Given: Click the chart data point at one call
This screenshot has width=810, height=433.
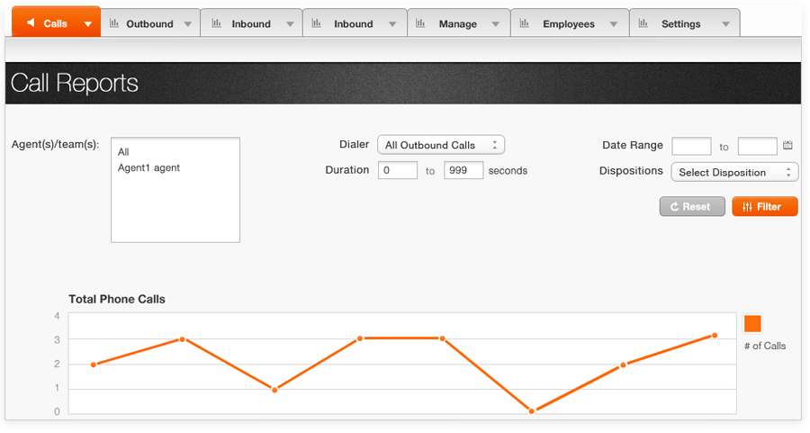Looking at the screenshot, I should pos(274,390).
